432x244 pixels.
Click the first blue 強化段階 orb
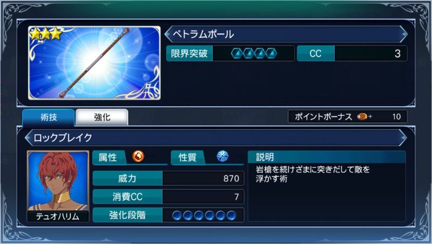(x=177, y=215)
